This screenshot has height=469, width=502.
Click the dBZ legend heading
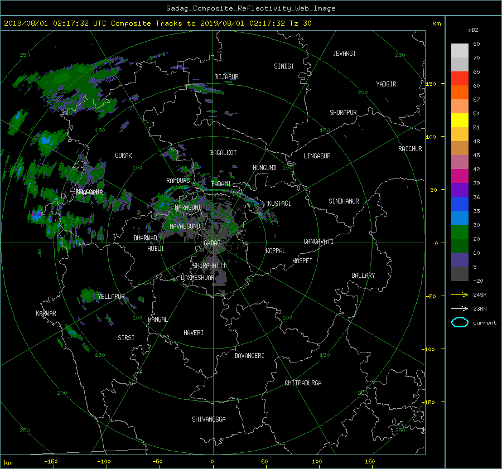[473, 30]
